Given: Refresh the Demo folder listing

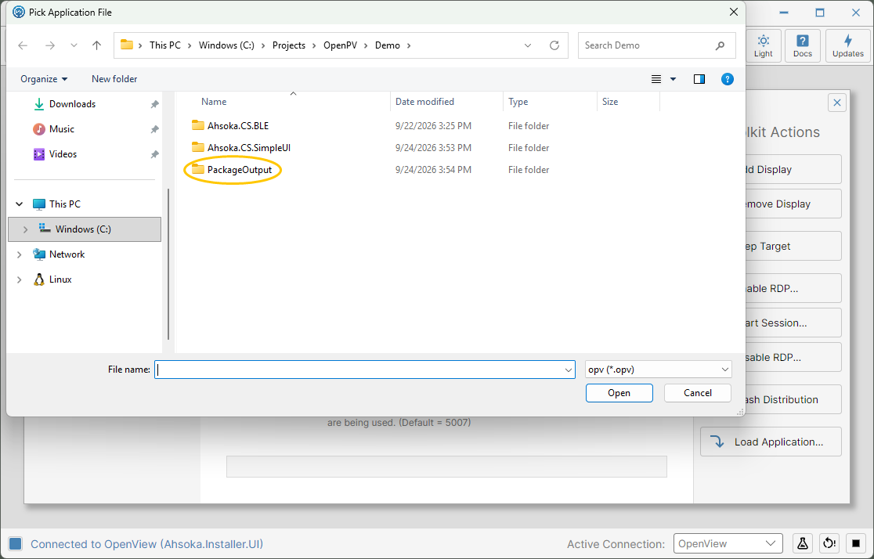Looking at the screenshot, I should coord(554,45).
